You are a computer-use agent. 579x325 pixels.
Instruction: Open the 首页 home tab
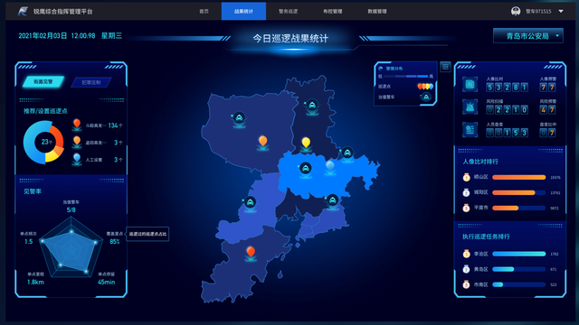204,12
